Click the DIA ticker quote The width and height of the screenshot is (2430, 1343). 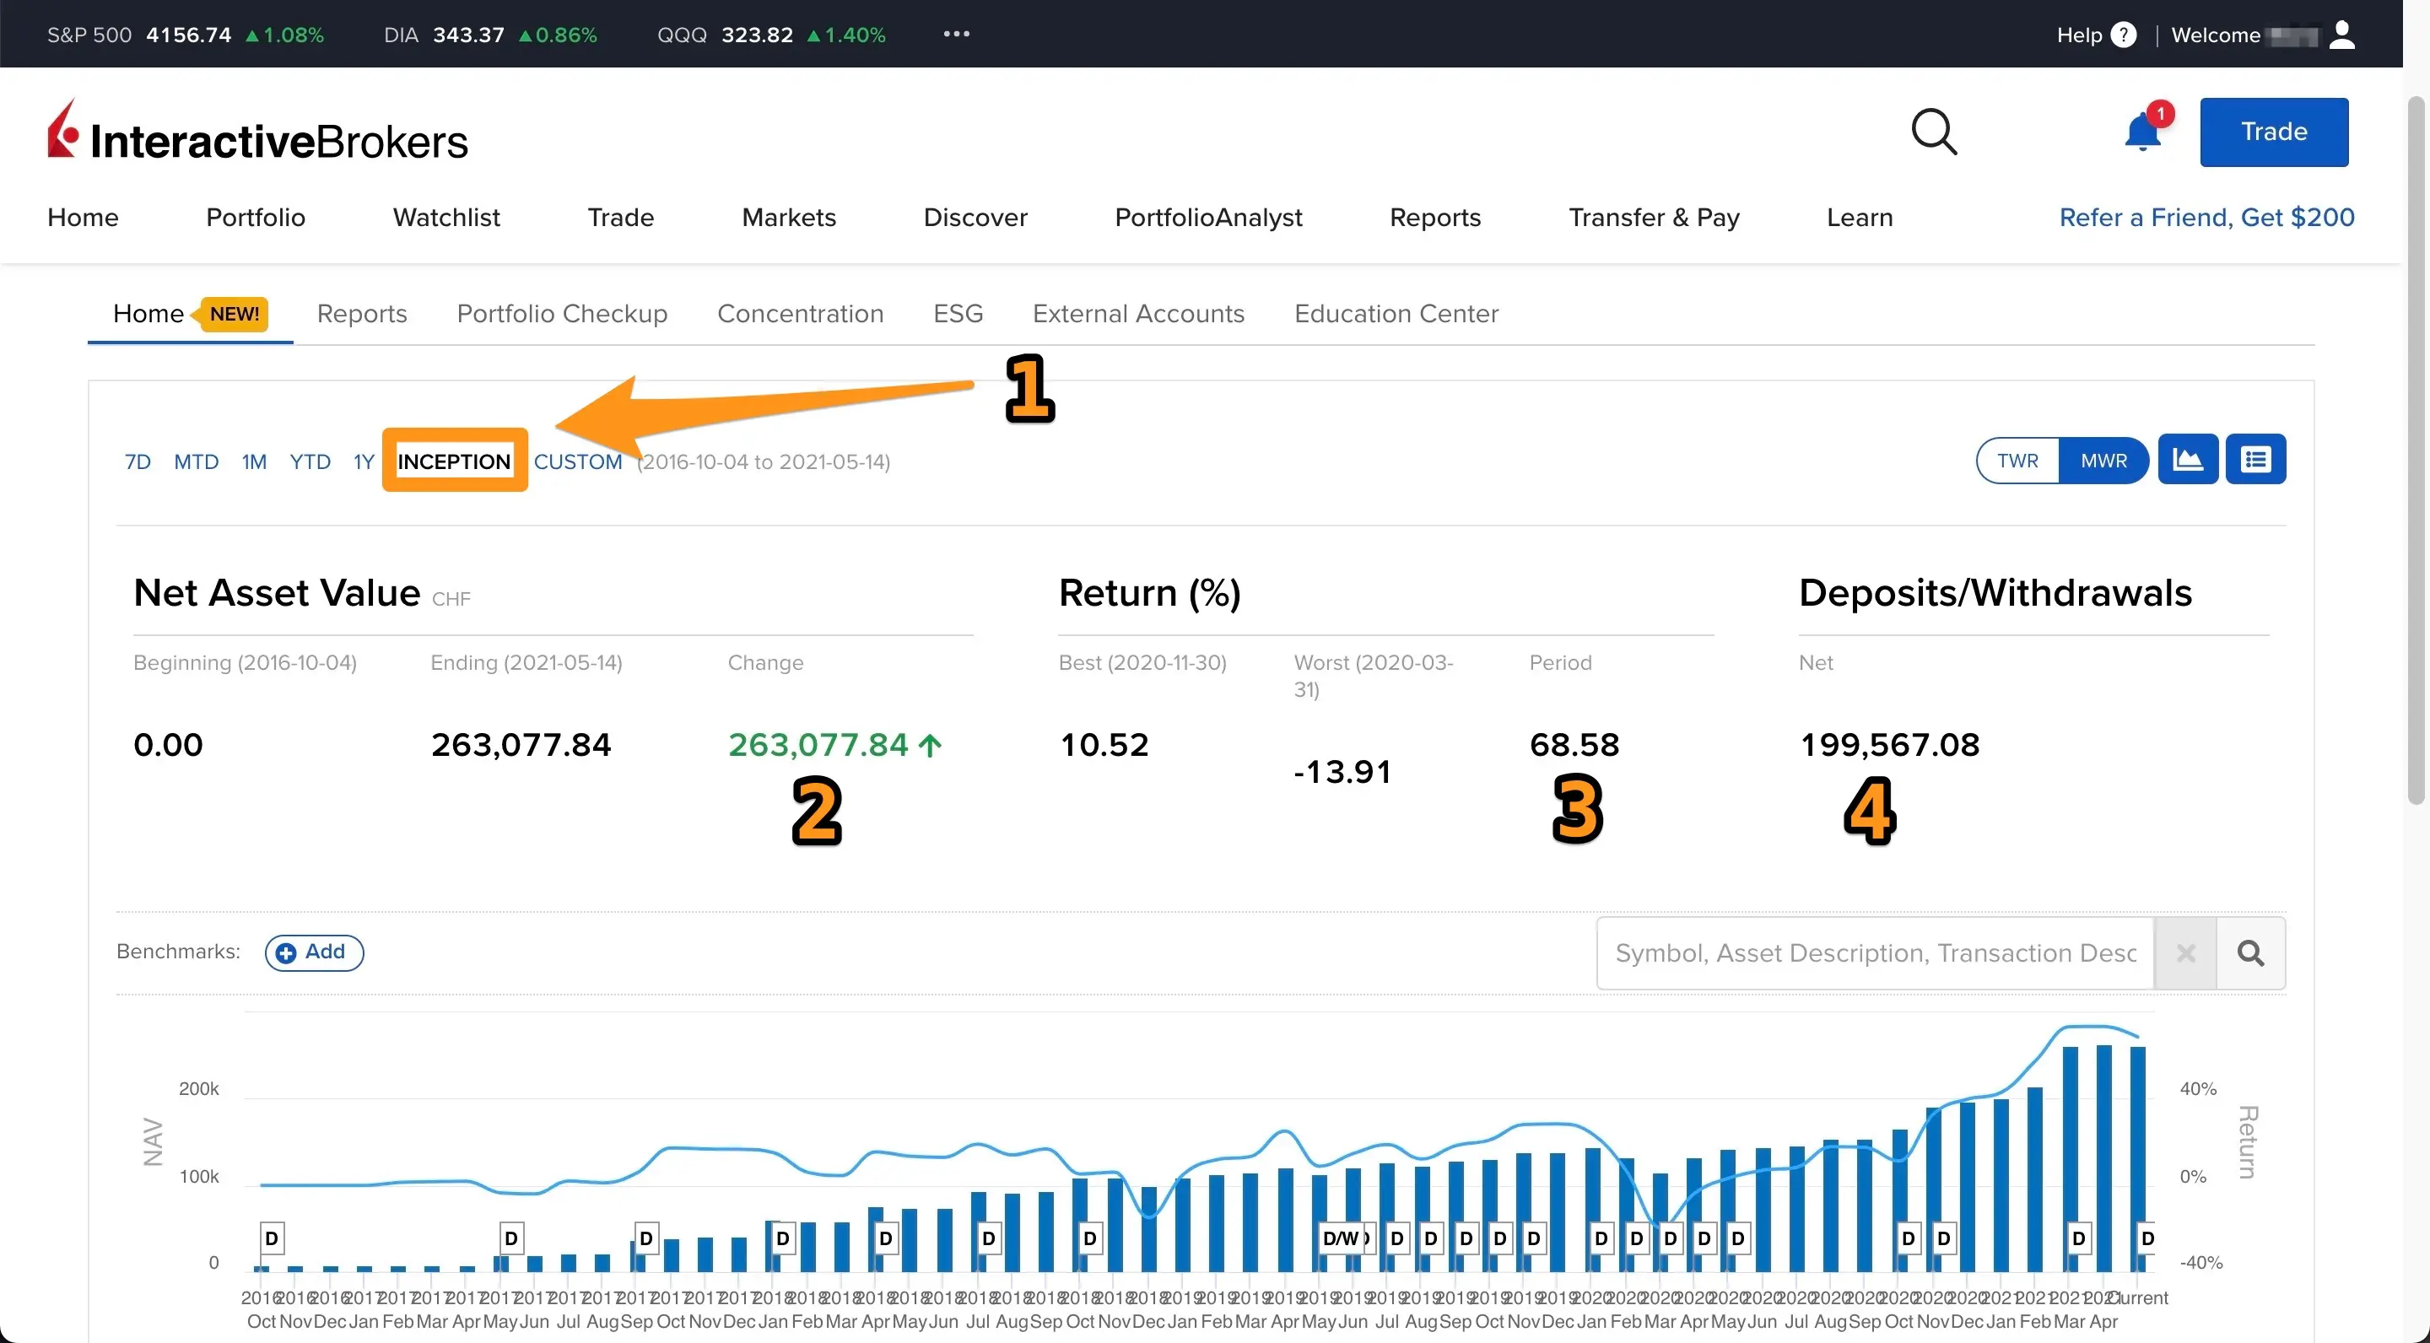pos(489,35)
